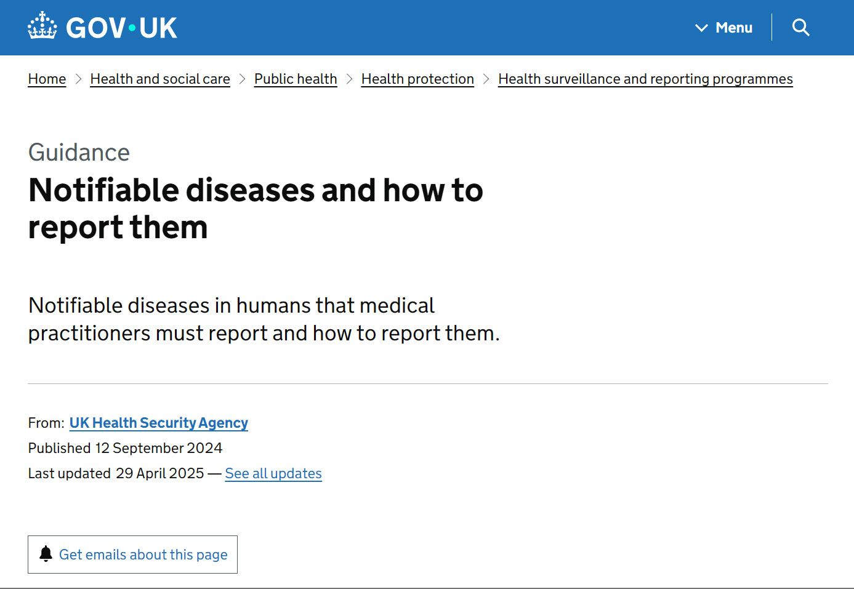Click the Last updated 29 April 2025 text

(x=116, y=473)
